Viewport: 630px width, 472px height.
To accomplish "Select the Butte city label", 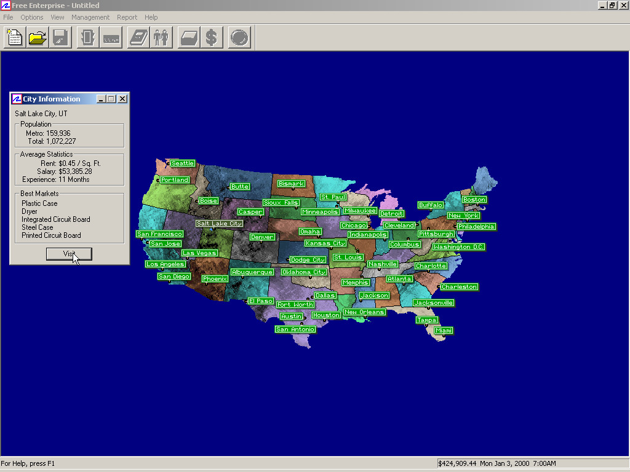I will (x=240, y=187).
